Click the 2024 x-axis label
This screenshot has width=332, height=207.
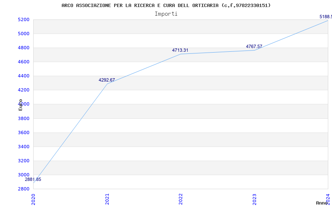[328, 199]
